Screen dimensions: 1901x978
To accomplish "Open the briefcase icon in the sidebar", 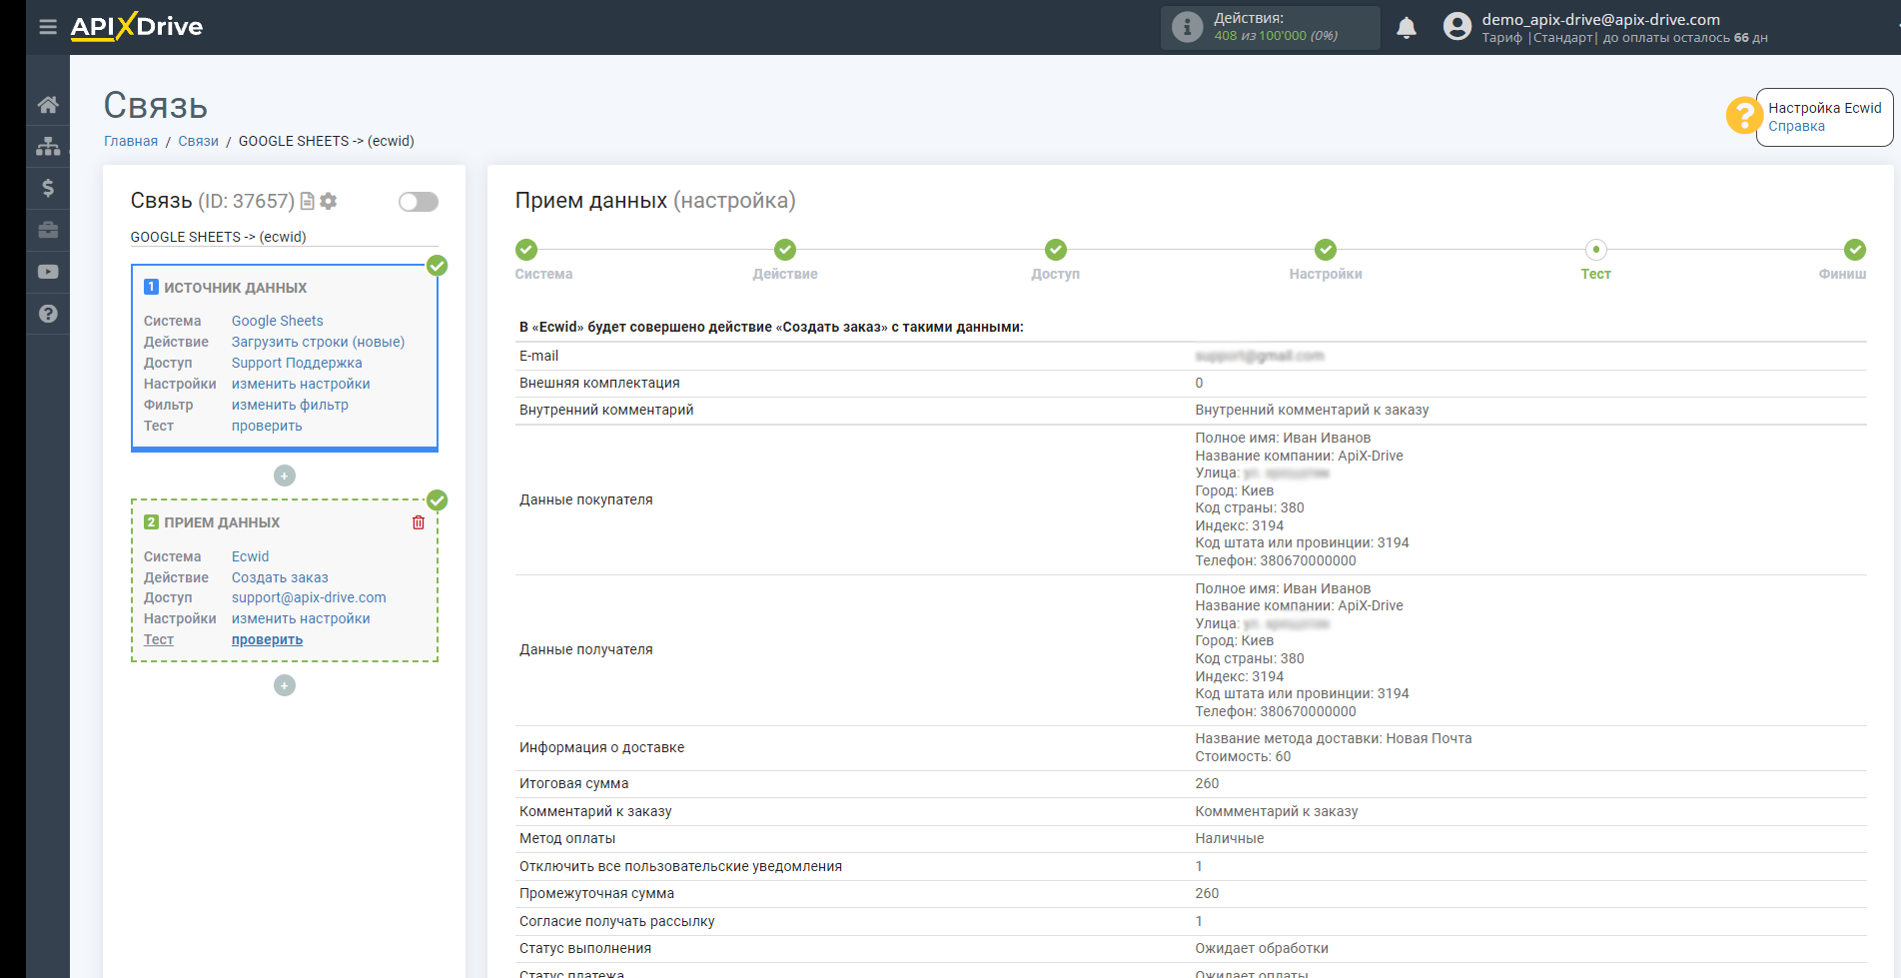I will click(48, 230).
